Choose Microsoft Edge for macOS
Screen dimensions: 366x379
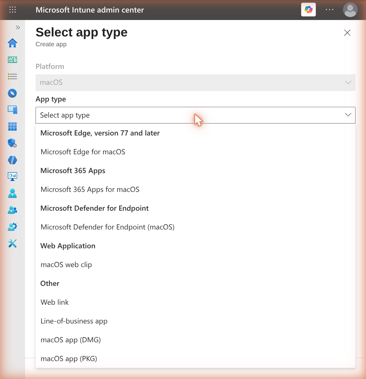pos(195,152)
